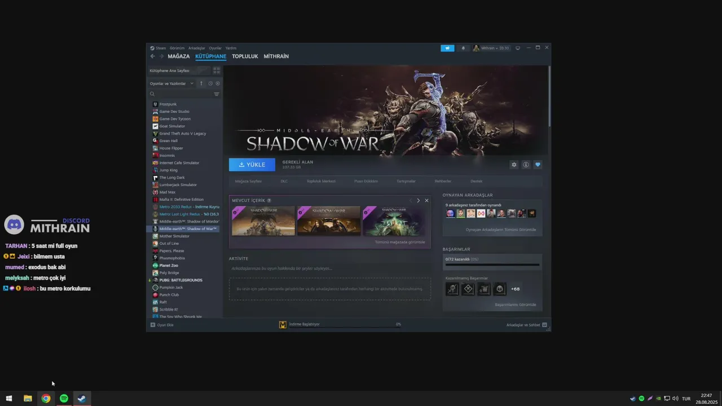The height and width of the screenshot is (406, 722).
Task: Go to the MAĞAZA tab
Action: pos(179,56)
